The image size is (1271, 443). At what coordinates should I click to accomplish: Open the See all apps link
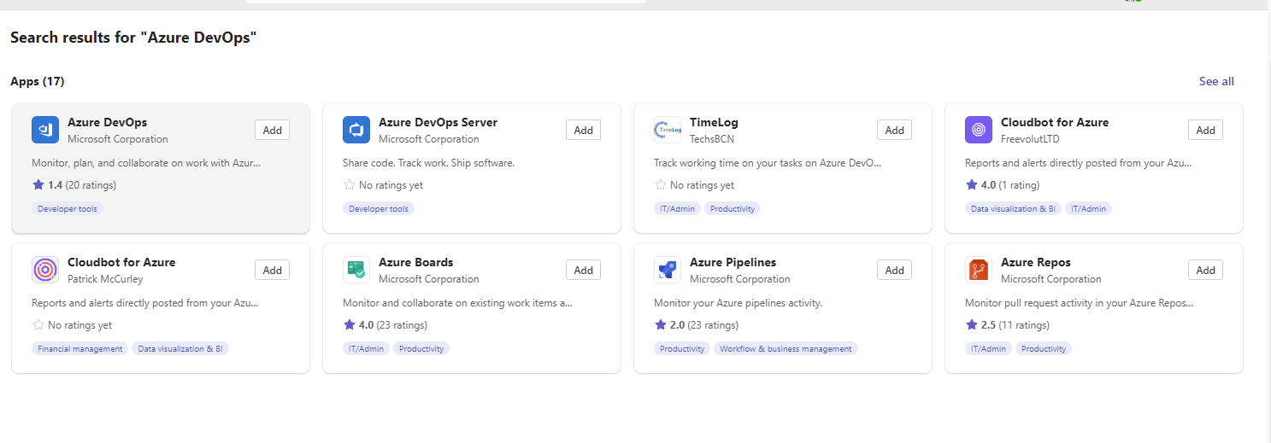(x=1216, y=81)
